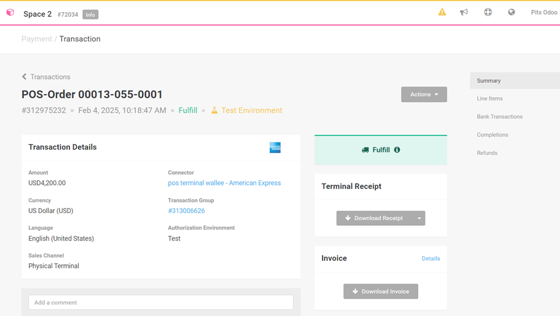560x316 pixels.
Task: Click the Fulfill info circle icon
Action: click(x=397, y=150)
